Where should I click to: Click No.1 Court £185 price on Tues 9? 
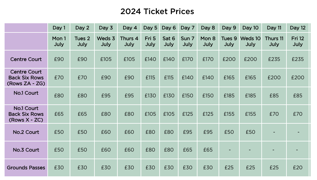click(x=229, y=96)
